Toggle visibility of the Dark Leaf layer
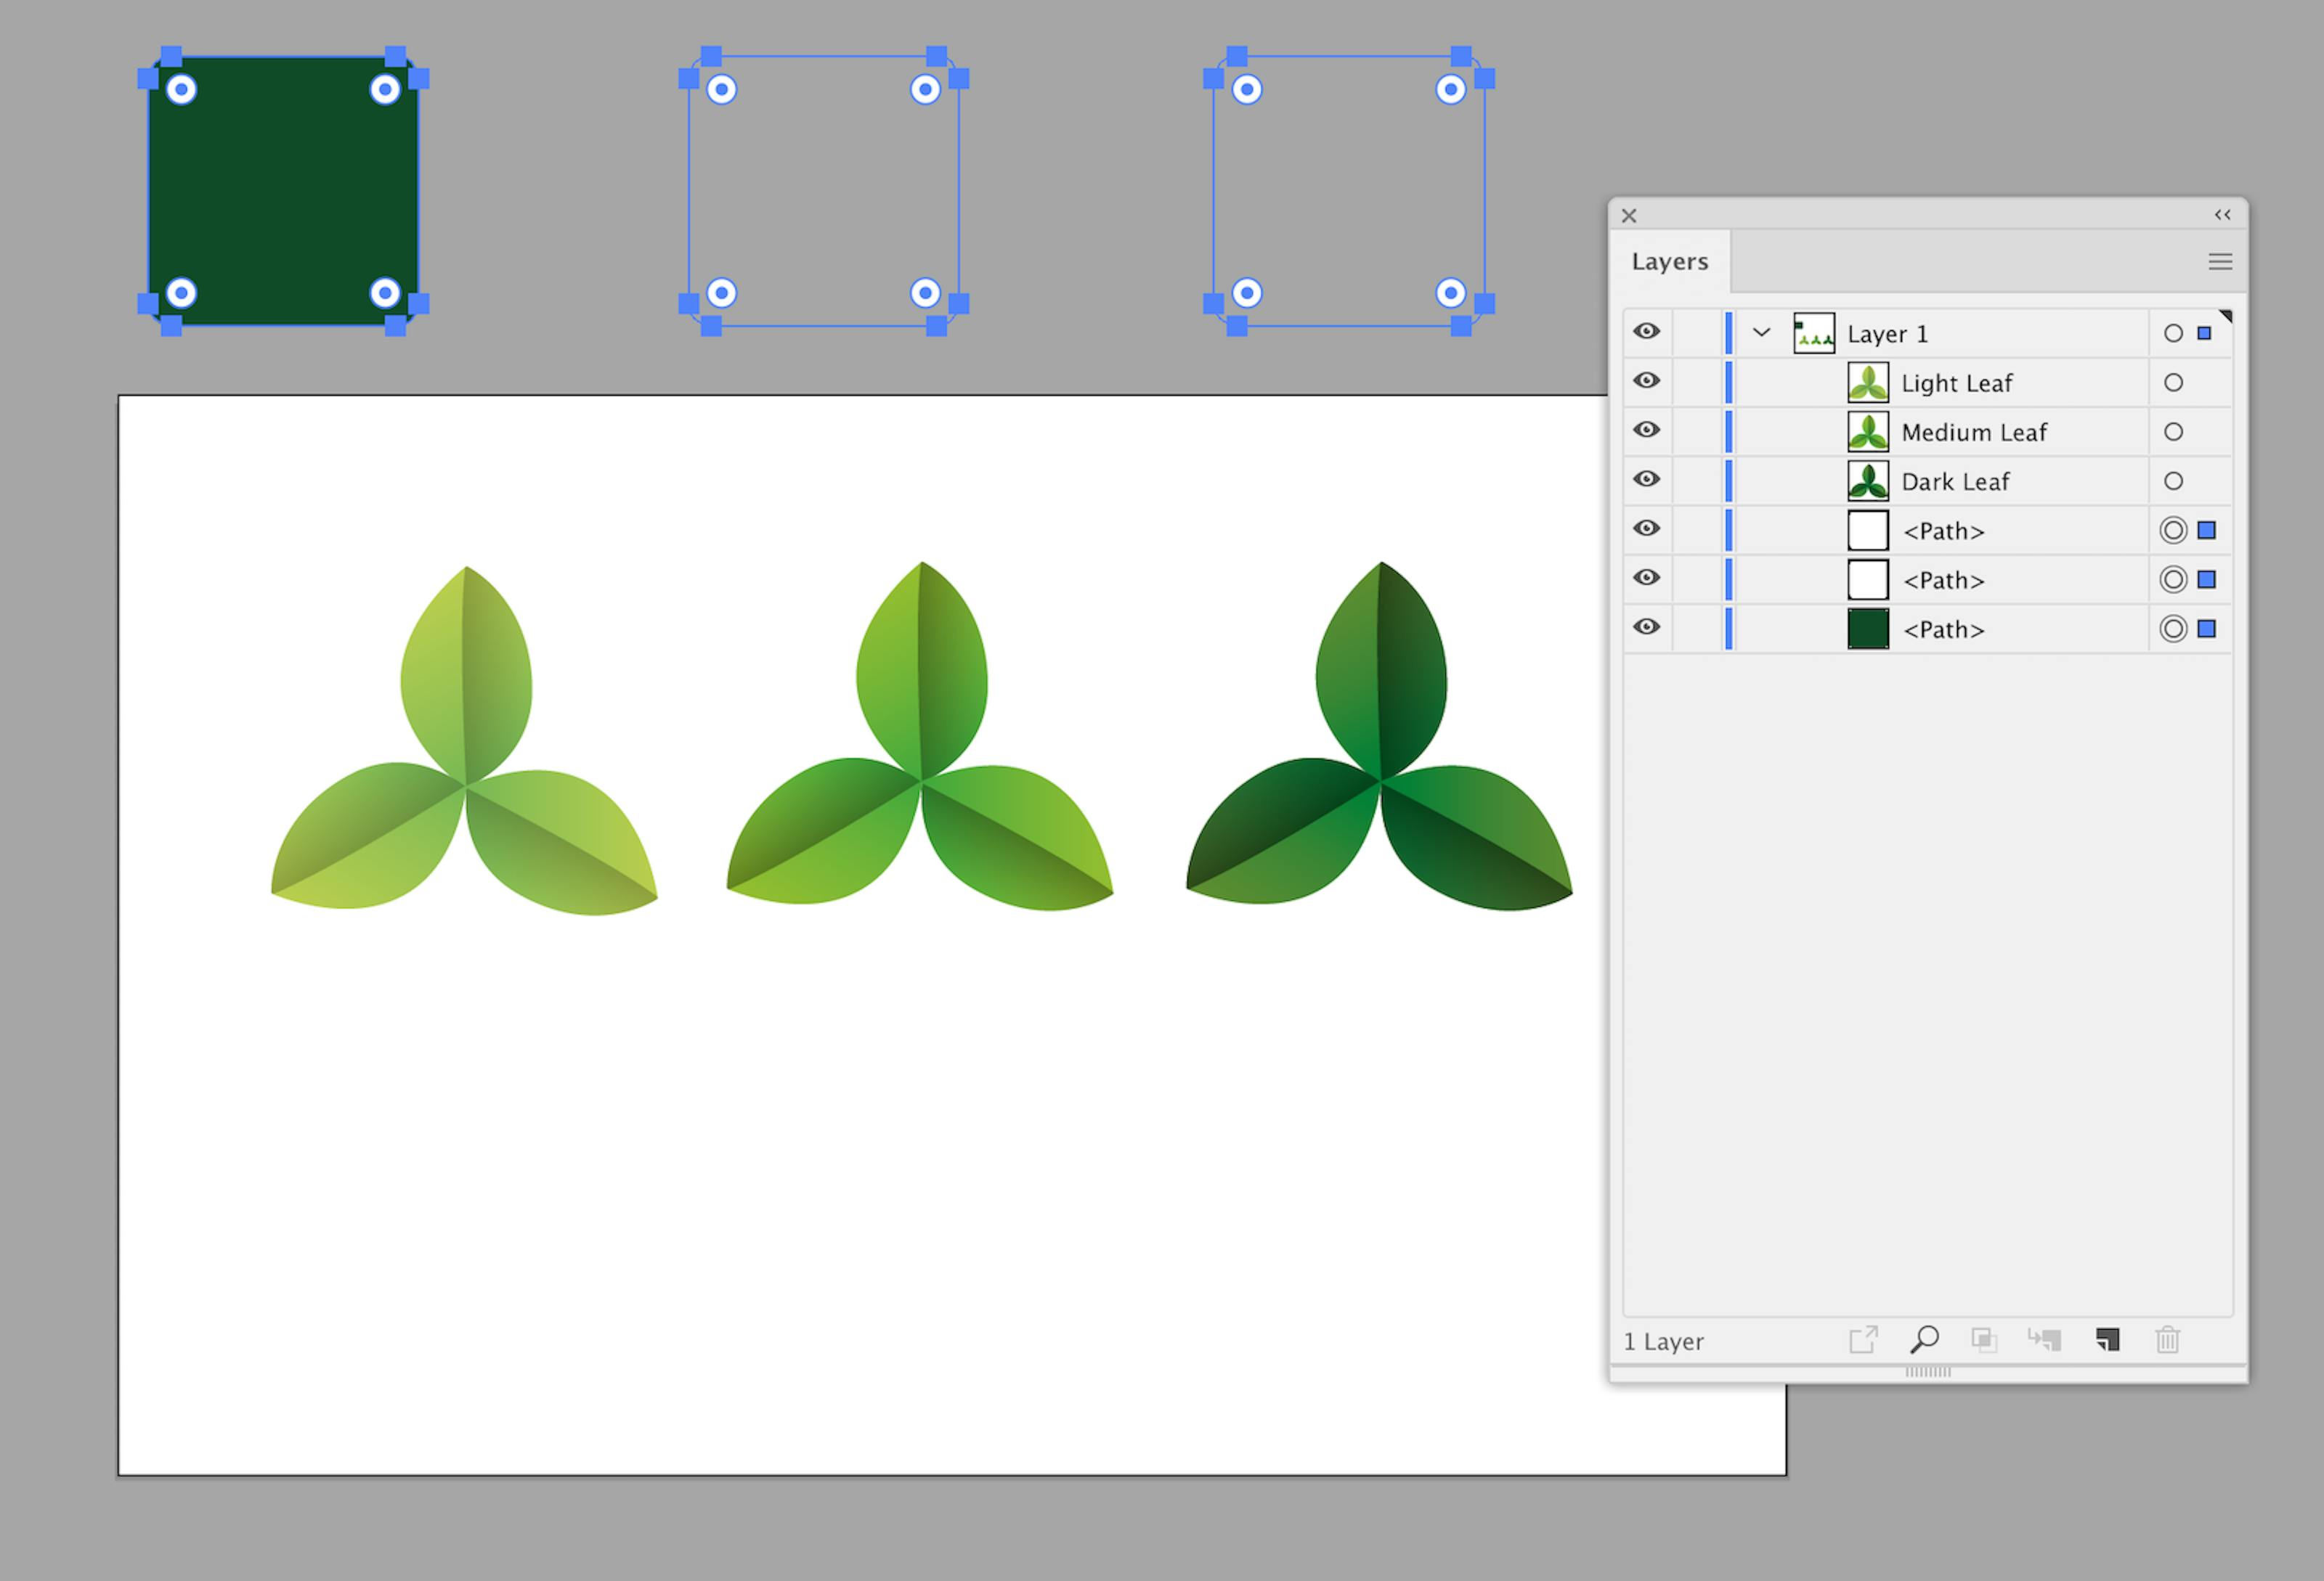Image resolution: width=2324 pixels, height=1581 pixels. click(1646, 481)
